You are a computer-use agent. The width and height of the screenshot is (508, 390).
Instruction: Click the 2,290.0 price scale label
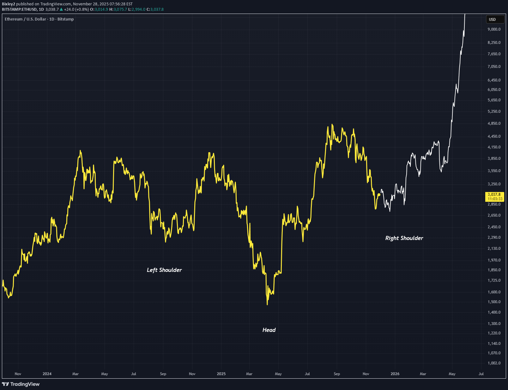click(x=494, y=237)
